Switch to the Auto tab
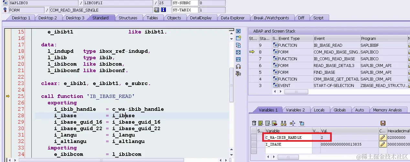Viewport: 410px width, 162px height. [360, 110]
